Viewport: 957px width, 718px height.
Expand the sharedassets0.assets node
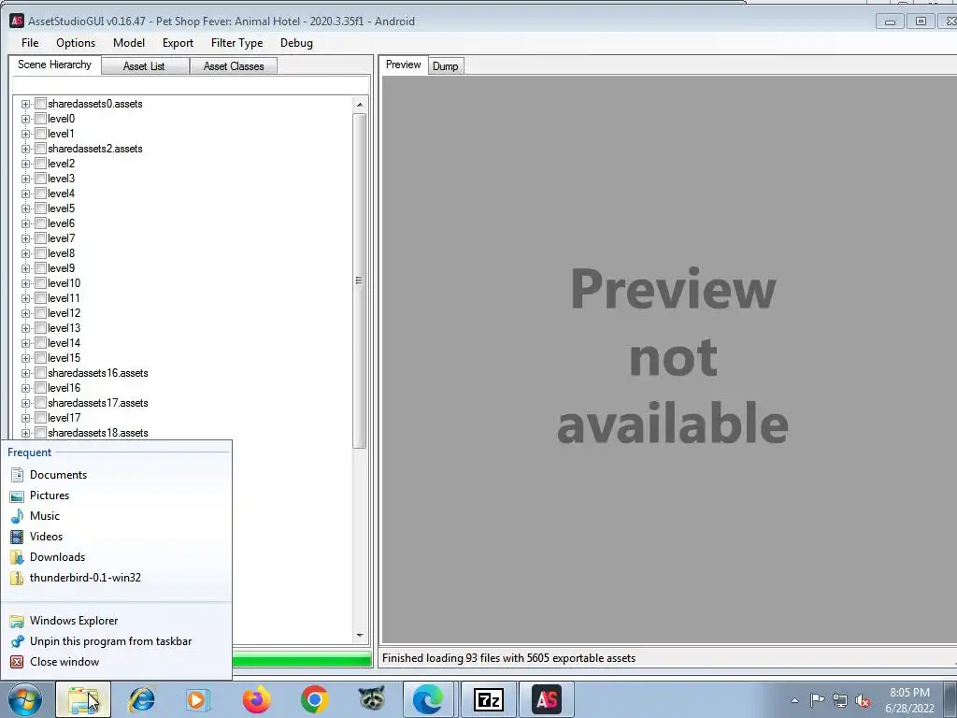tap(25, 104)
